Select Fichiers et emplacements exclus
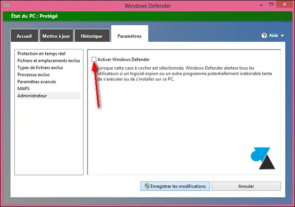The width and height of the screenshot is (295, 207). tap(49, 61)
